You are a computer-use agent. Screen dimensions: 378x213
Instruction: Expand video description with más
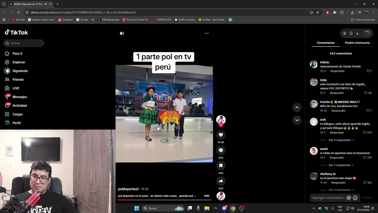[207, 196]
